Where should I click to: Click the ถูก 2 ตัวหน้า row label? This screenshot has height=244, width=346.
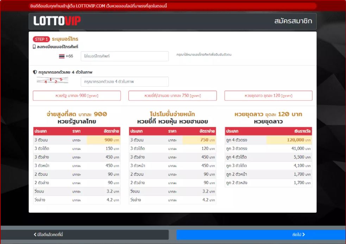click(237, 174)
